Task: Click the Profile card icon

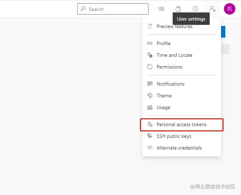Action: 150,43
